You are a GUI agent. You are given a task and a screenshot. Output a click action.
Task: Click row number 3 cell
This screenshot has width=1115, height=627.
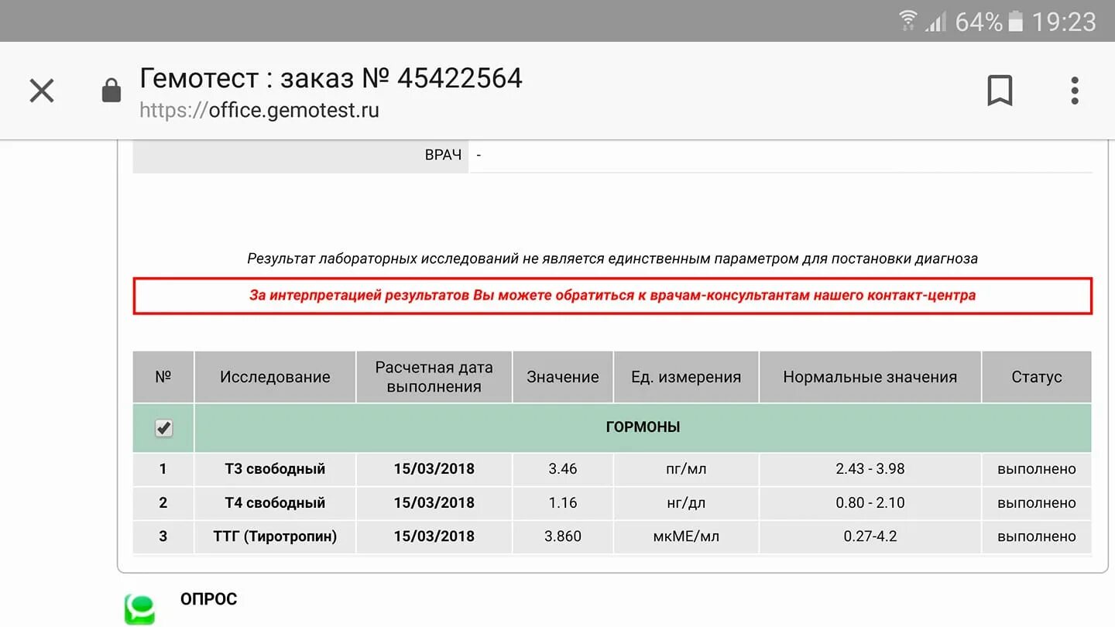pyautogui.click(x=163, y=536)
